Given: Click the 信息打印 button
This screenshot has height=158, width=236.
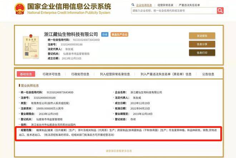Looking at the screenshot, I should [202, 53].
